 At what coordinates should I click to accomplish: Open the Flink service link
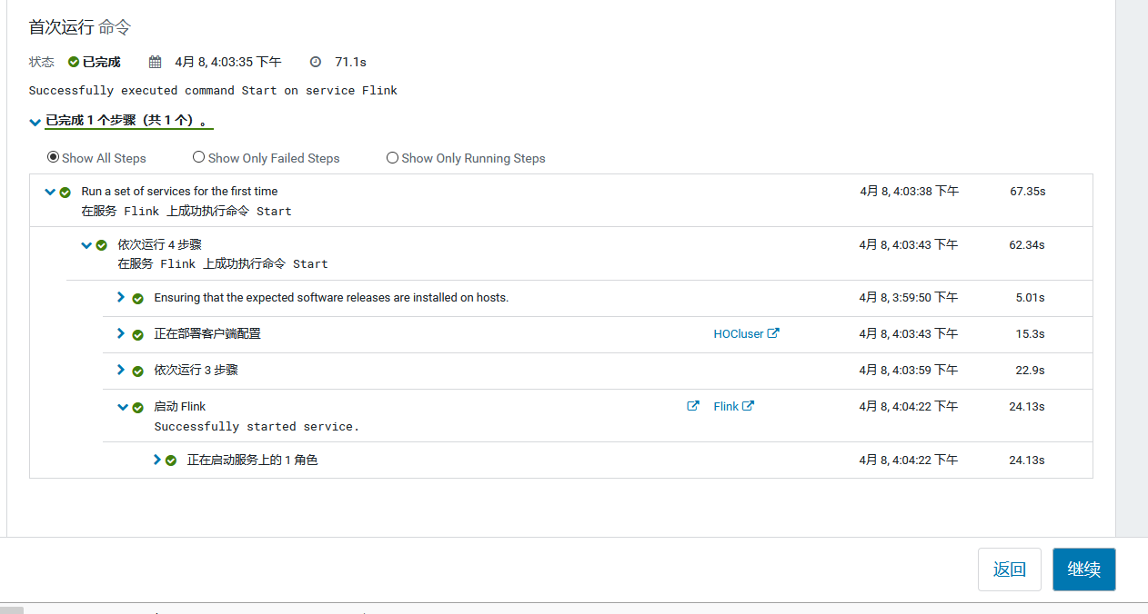click(x=726, y=407)
